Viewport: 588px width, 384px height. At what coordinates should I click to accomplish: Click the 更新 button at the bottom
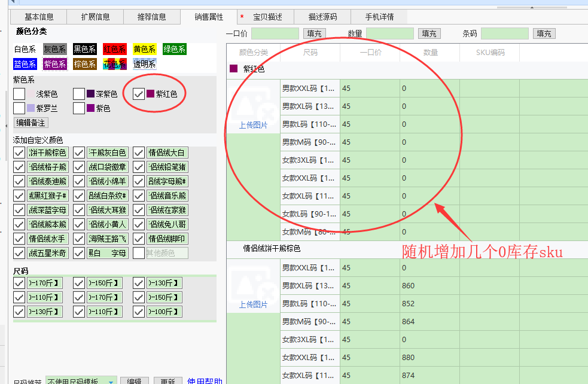pos(167,381)
